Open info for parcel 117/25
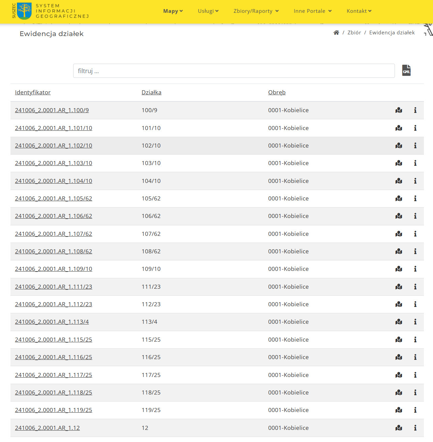This screenshot has height=442, width=433. pos(415,375)
